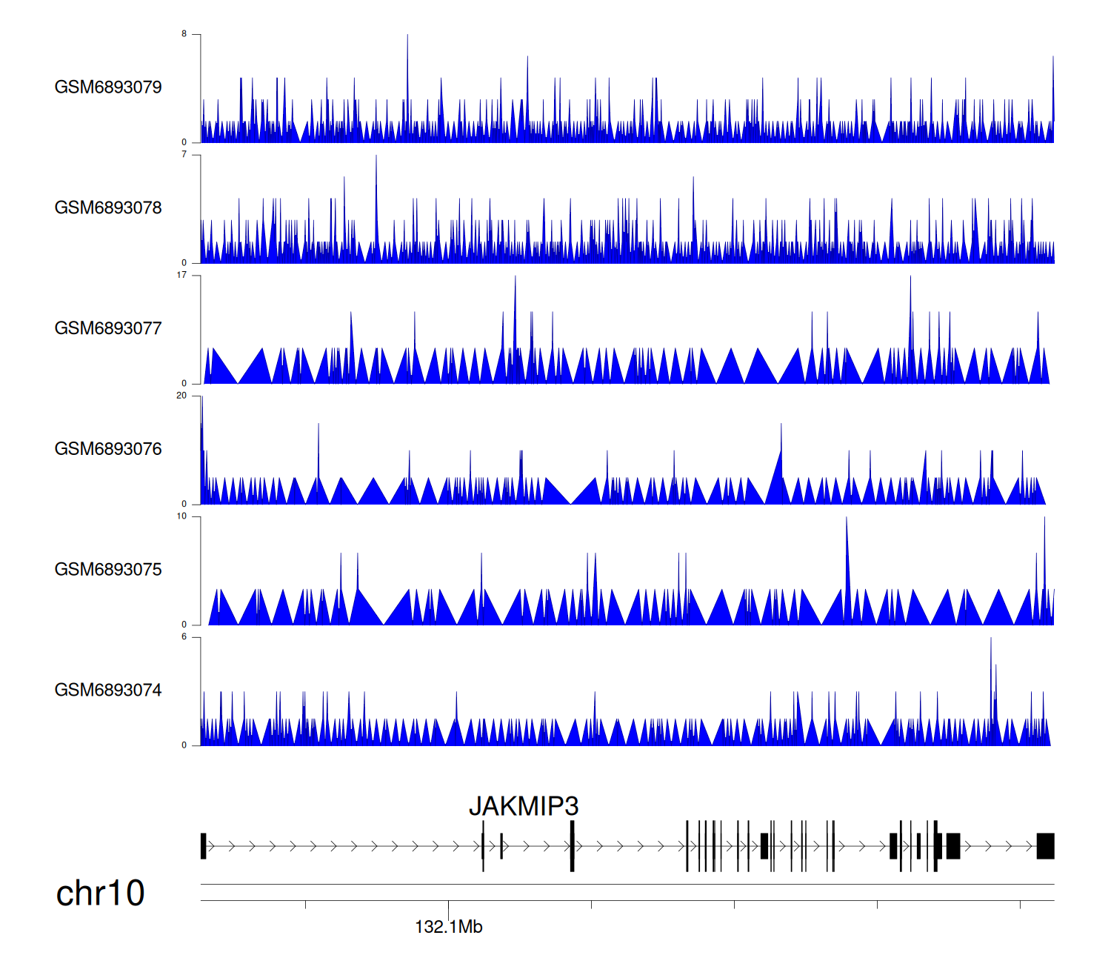Click the first exon block of JAKMIP3
Image resolution: width=1111 pixels, height=978 pixels.
click(204, 846)
